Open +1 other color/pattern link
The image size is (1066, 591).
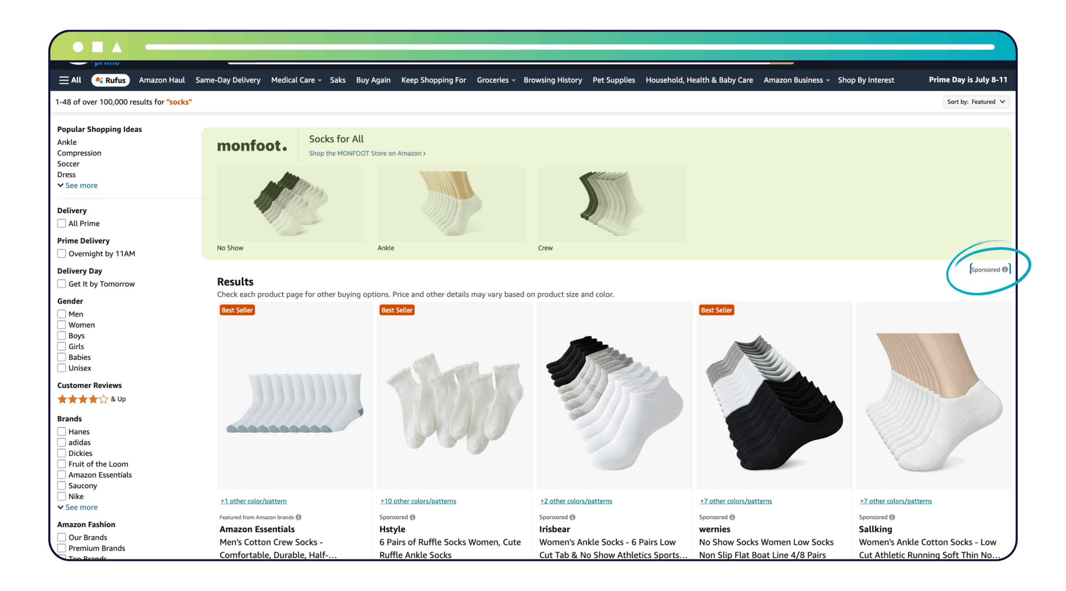pyautogui.click(x=254, y=501)
